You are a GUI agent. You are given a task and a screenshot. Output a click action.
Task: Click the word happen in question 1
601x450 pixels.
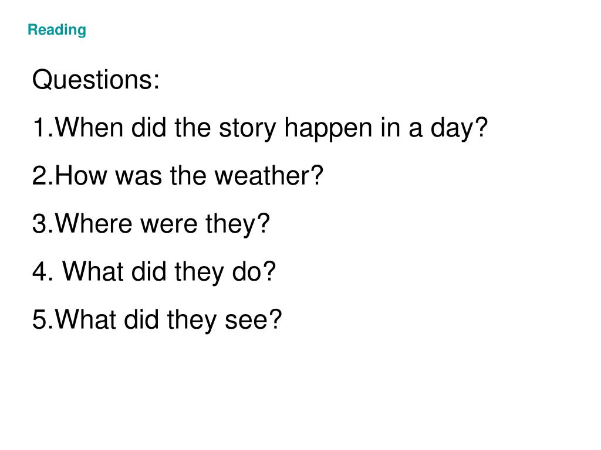pos(328,129)
